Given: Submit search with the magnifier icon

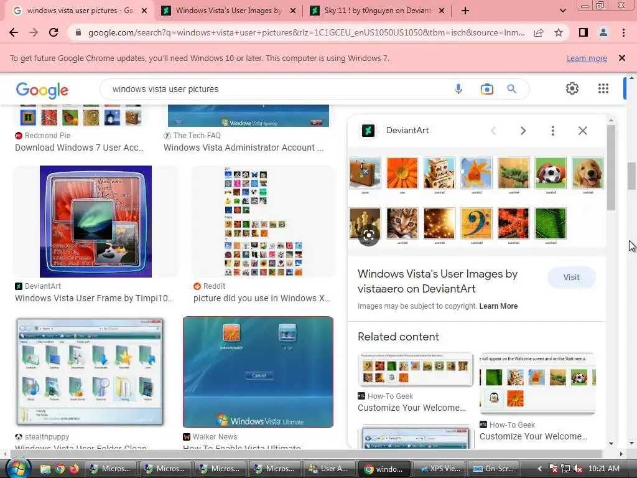Looking at the screenshot, I should [511, 89].
